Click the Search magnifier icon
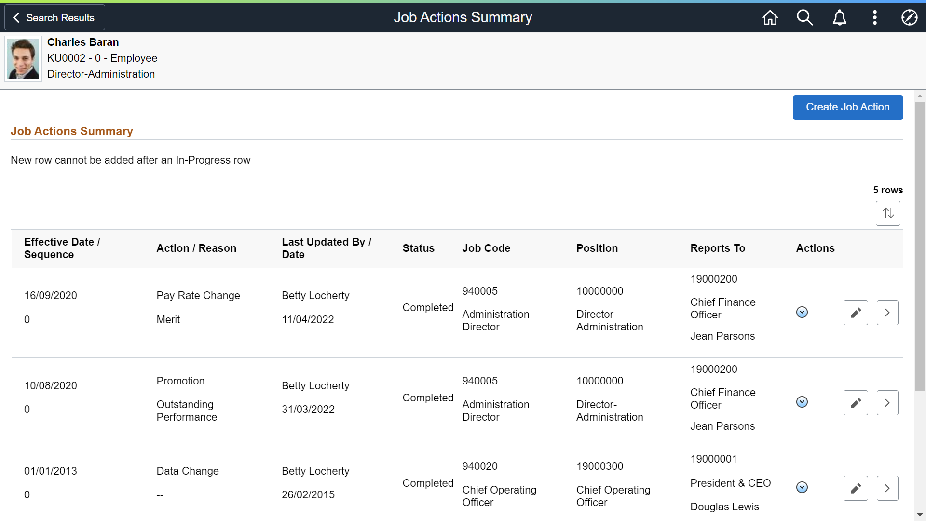The height and width of the screenshot is (521, 926). pos(804,18)
